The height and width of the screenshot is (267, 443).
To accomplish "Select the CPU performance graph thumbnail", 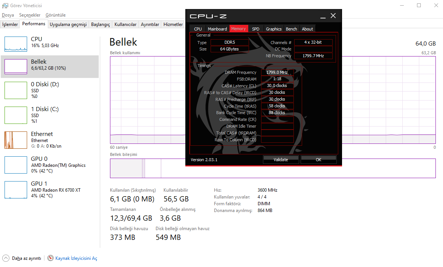I will pyautogui.click(x=16, y=44).
